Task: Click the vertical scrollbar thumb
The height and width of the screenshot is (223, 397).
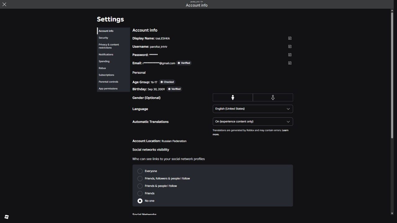Action: click(392, 75)
